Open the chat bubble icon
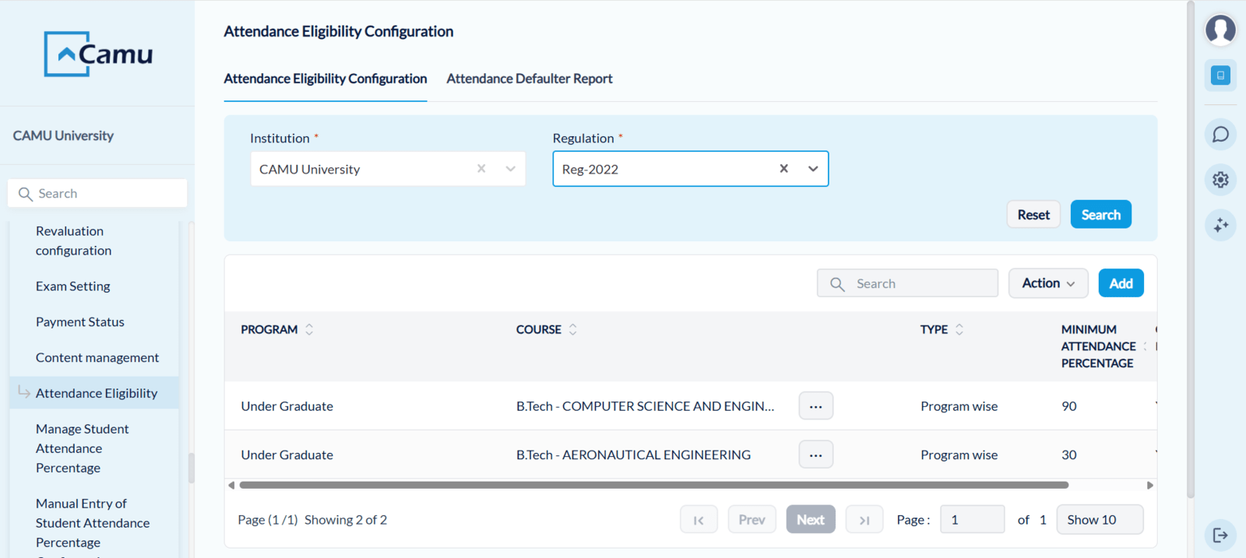 point(1220,134)
